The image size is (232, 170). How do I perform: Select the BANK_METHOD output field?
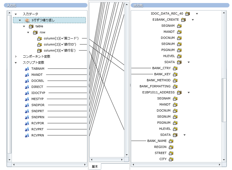pyautogui.click(x=158, y=80)
